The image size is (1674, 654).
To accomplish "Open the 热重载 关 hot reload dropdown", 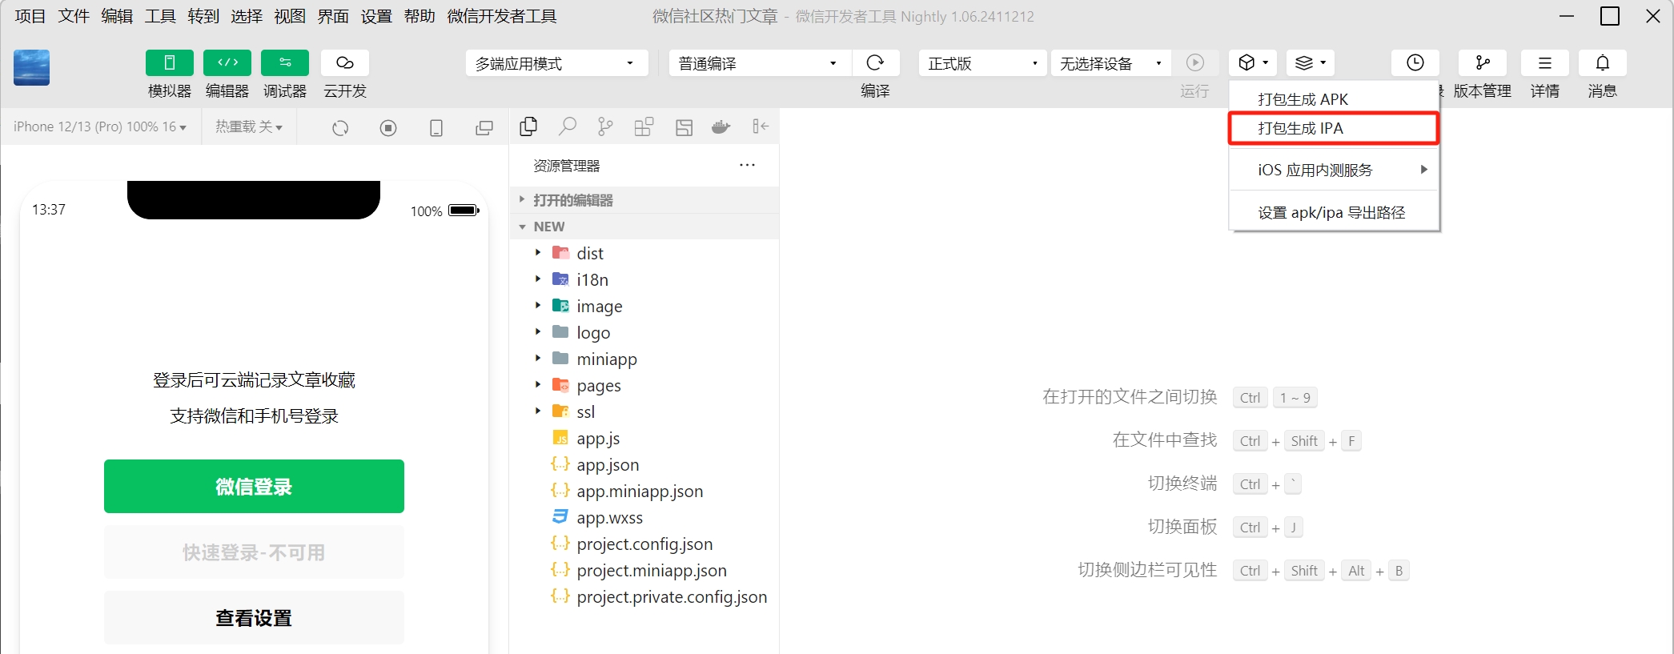I will (x=249, y=126).
